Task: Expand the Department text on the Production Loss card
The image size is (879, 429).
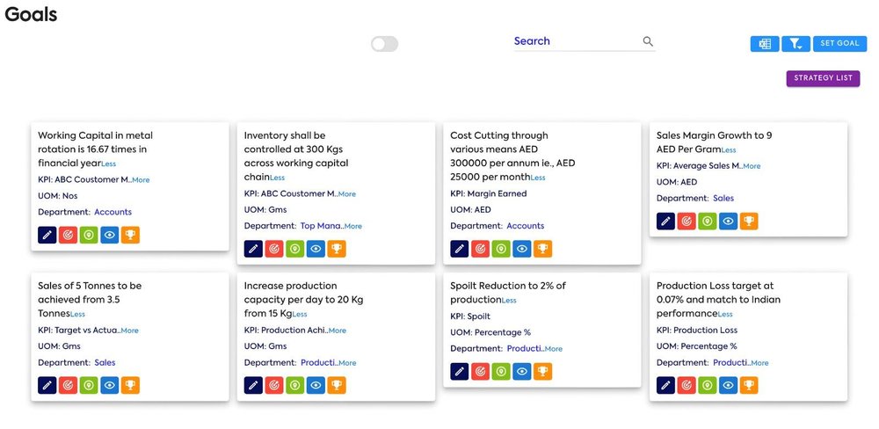Action: tap(759, 363)
